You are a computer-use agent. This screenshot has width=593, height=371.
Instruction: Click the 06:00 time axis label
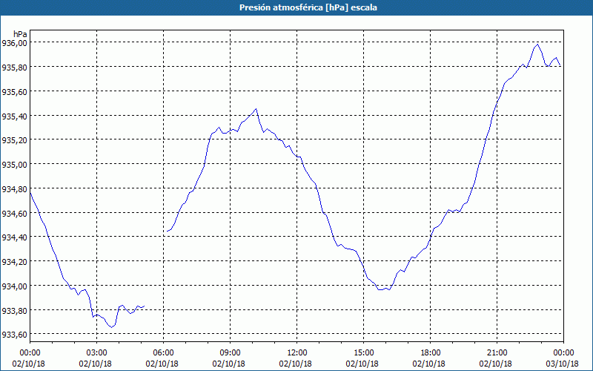pos(163,353)
